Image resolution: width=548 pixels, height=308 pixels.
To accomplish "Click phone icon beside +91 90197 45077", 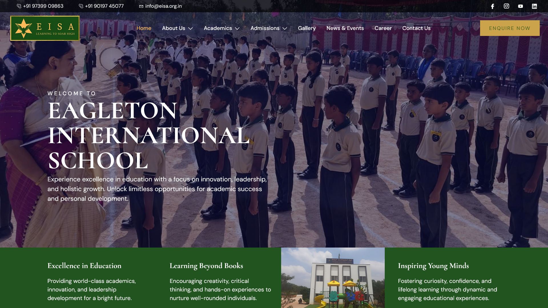I will pos(81,6).
